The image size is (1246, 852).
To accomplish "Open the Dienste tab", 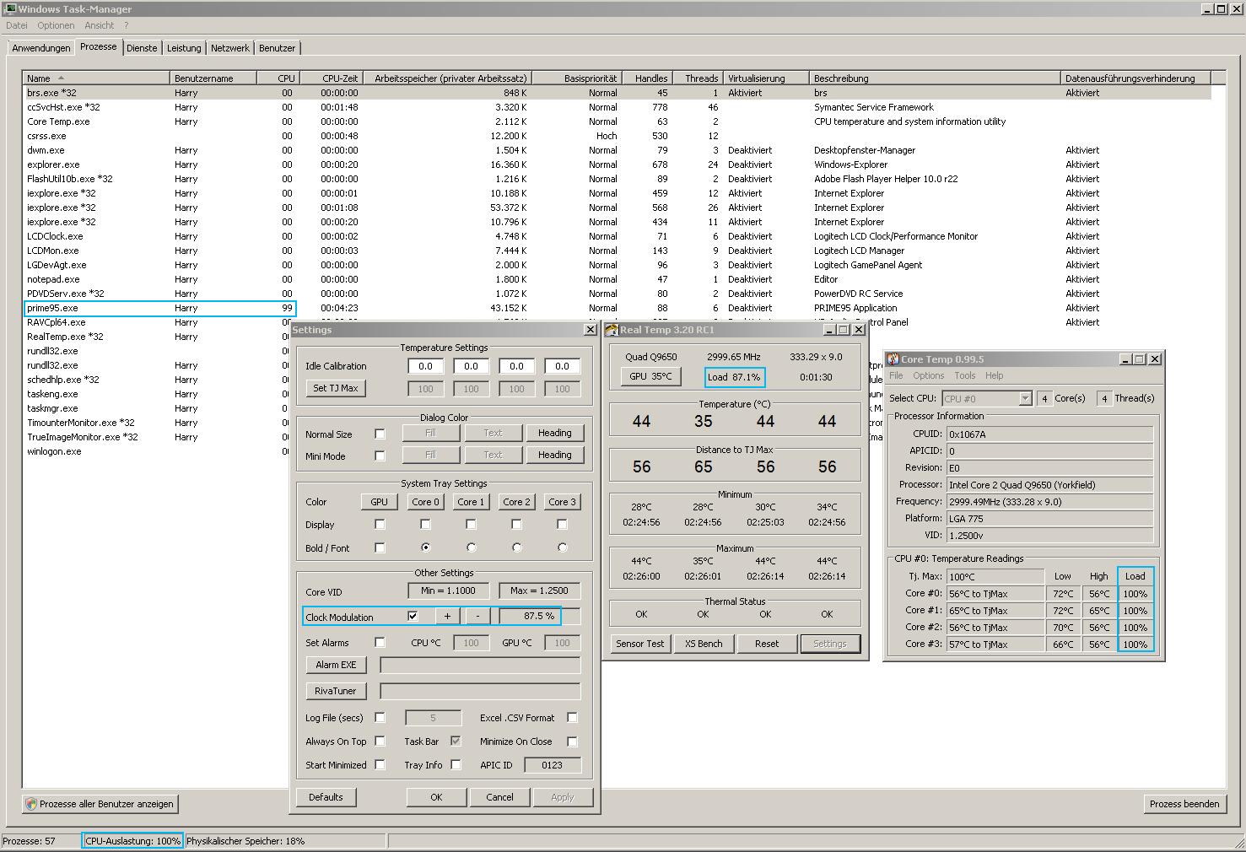I will click(142, 48).
